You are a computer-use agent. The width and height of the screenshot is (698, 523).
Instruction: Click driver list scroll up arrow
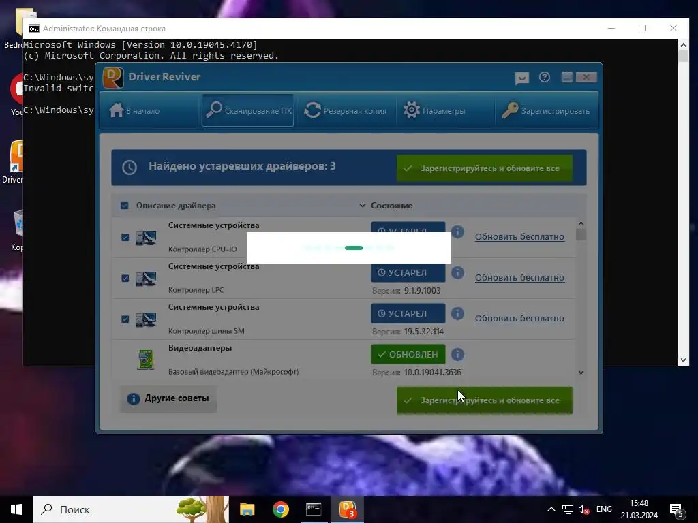[x=581, y=223]
